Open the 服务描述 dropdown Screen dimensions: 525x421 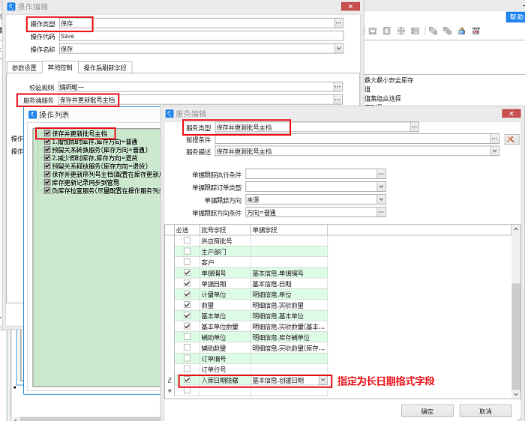coord(494,151)
